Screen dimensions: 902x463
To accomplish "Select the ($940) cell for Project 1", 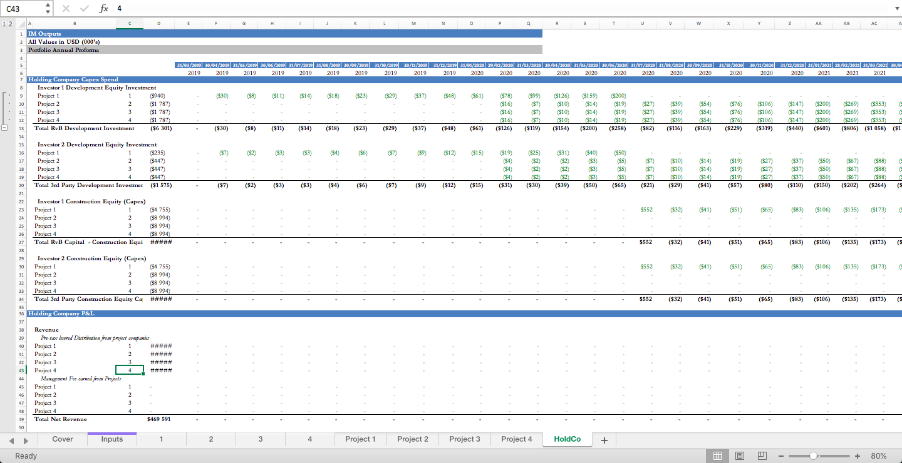I will pyautogui.click(x=158, y=96).
